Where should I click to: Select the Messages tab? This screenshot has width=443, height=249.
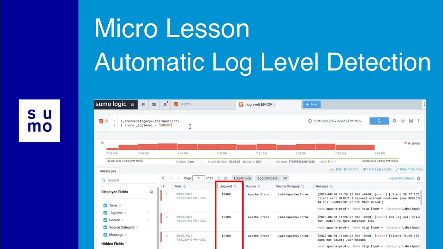[x=108, y=171]
